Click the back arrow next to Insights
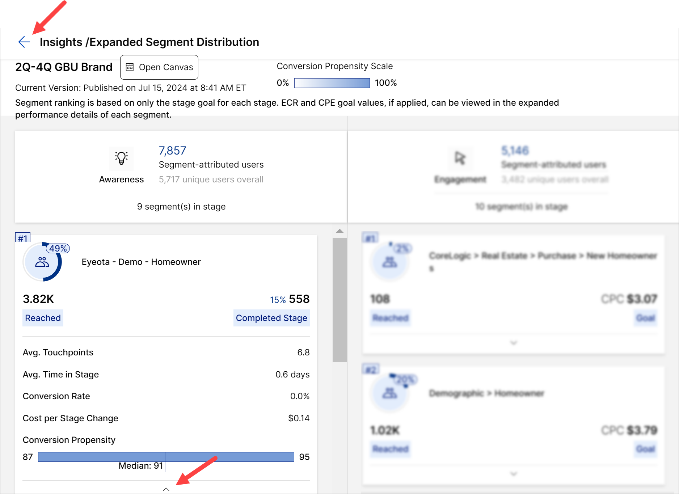The width and height of the screenshot is (679, 494). tap(24, 42)
